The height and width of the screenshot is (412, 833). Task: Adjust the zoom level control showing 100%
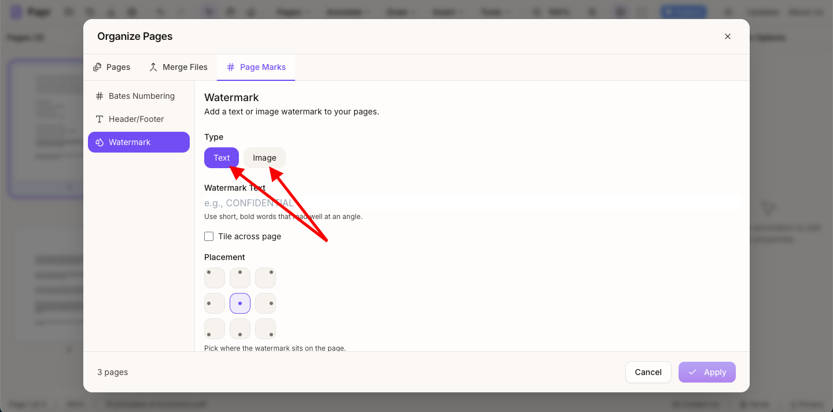(x=560, y=12)
